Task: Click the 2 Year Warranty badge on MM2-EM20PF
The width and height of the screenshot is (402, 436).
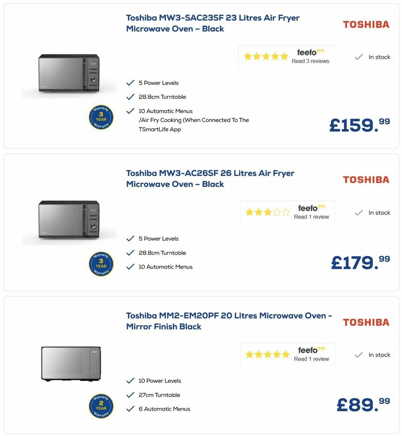Action: click(x=101, y=406)
